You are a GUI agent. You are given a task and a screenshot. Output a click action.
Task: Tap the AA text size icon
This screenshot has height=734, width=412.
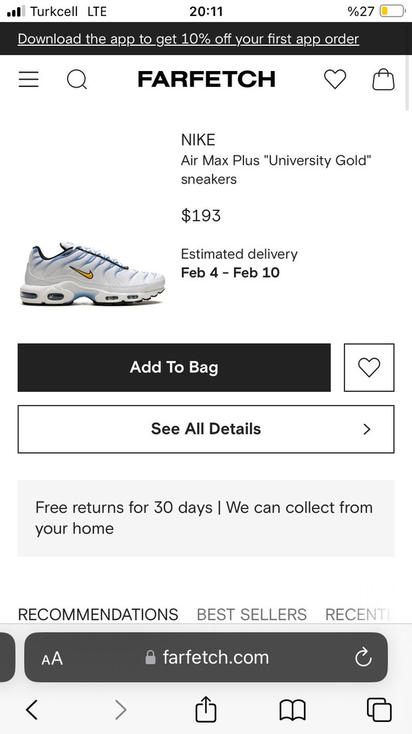click(51, 658)
